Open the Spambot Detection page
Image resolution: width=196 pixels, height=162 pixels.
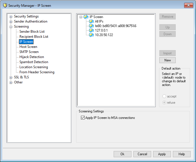(x=34, y=62)
